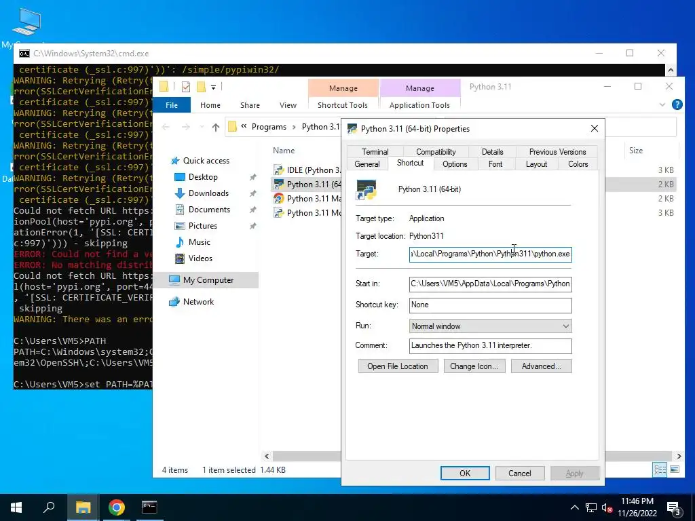Click the Explorer help question mark icon

tap(677, 104)
